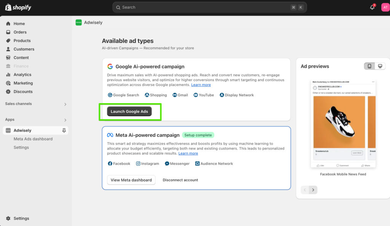Click View Meta dashboard button
The image size is (390, 226).
[x=131, y=180]
